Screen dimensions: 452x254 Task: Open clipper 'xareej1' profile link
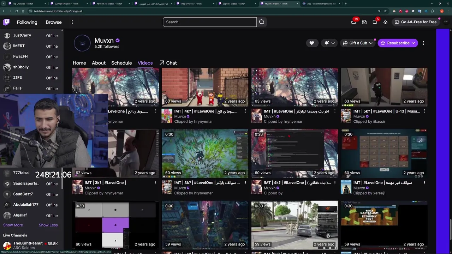(379, 193)
